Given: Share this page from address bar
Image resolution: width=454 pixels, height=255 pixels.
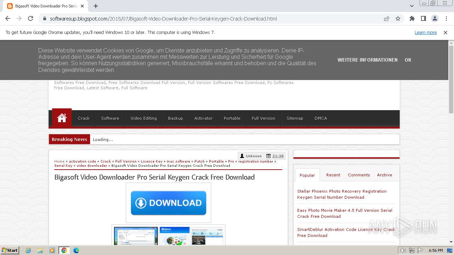Looking at the screenshot, I should click(x=387, y=19).
